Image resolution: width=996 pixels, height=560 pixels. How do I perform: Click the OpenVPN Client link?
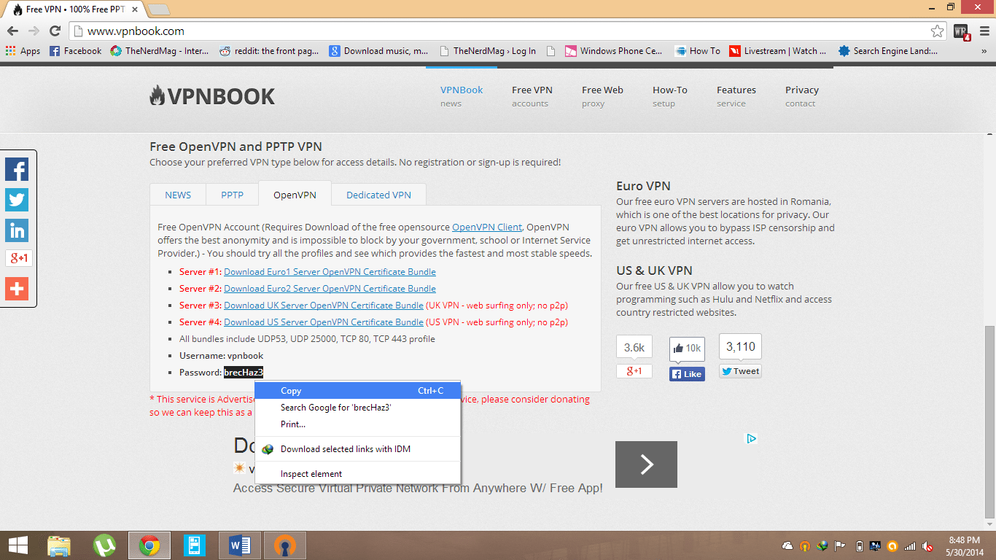[x=486, y=227]
